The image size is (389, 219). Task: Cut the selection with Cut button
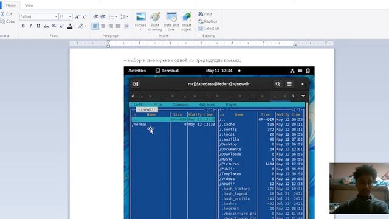[x=7, y=14]
